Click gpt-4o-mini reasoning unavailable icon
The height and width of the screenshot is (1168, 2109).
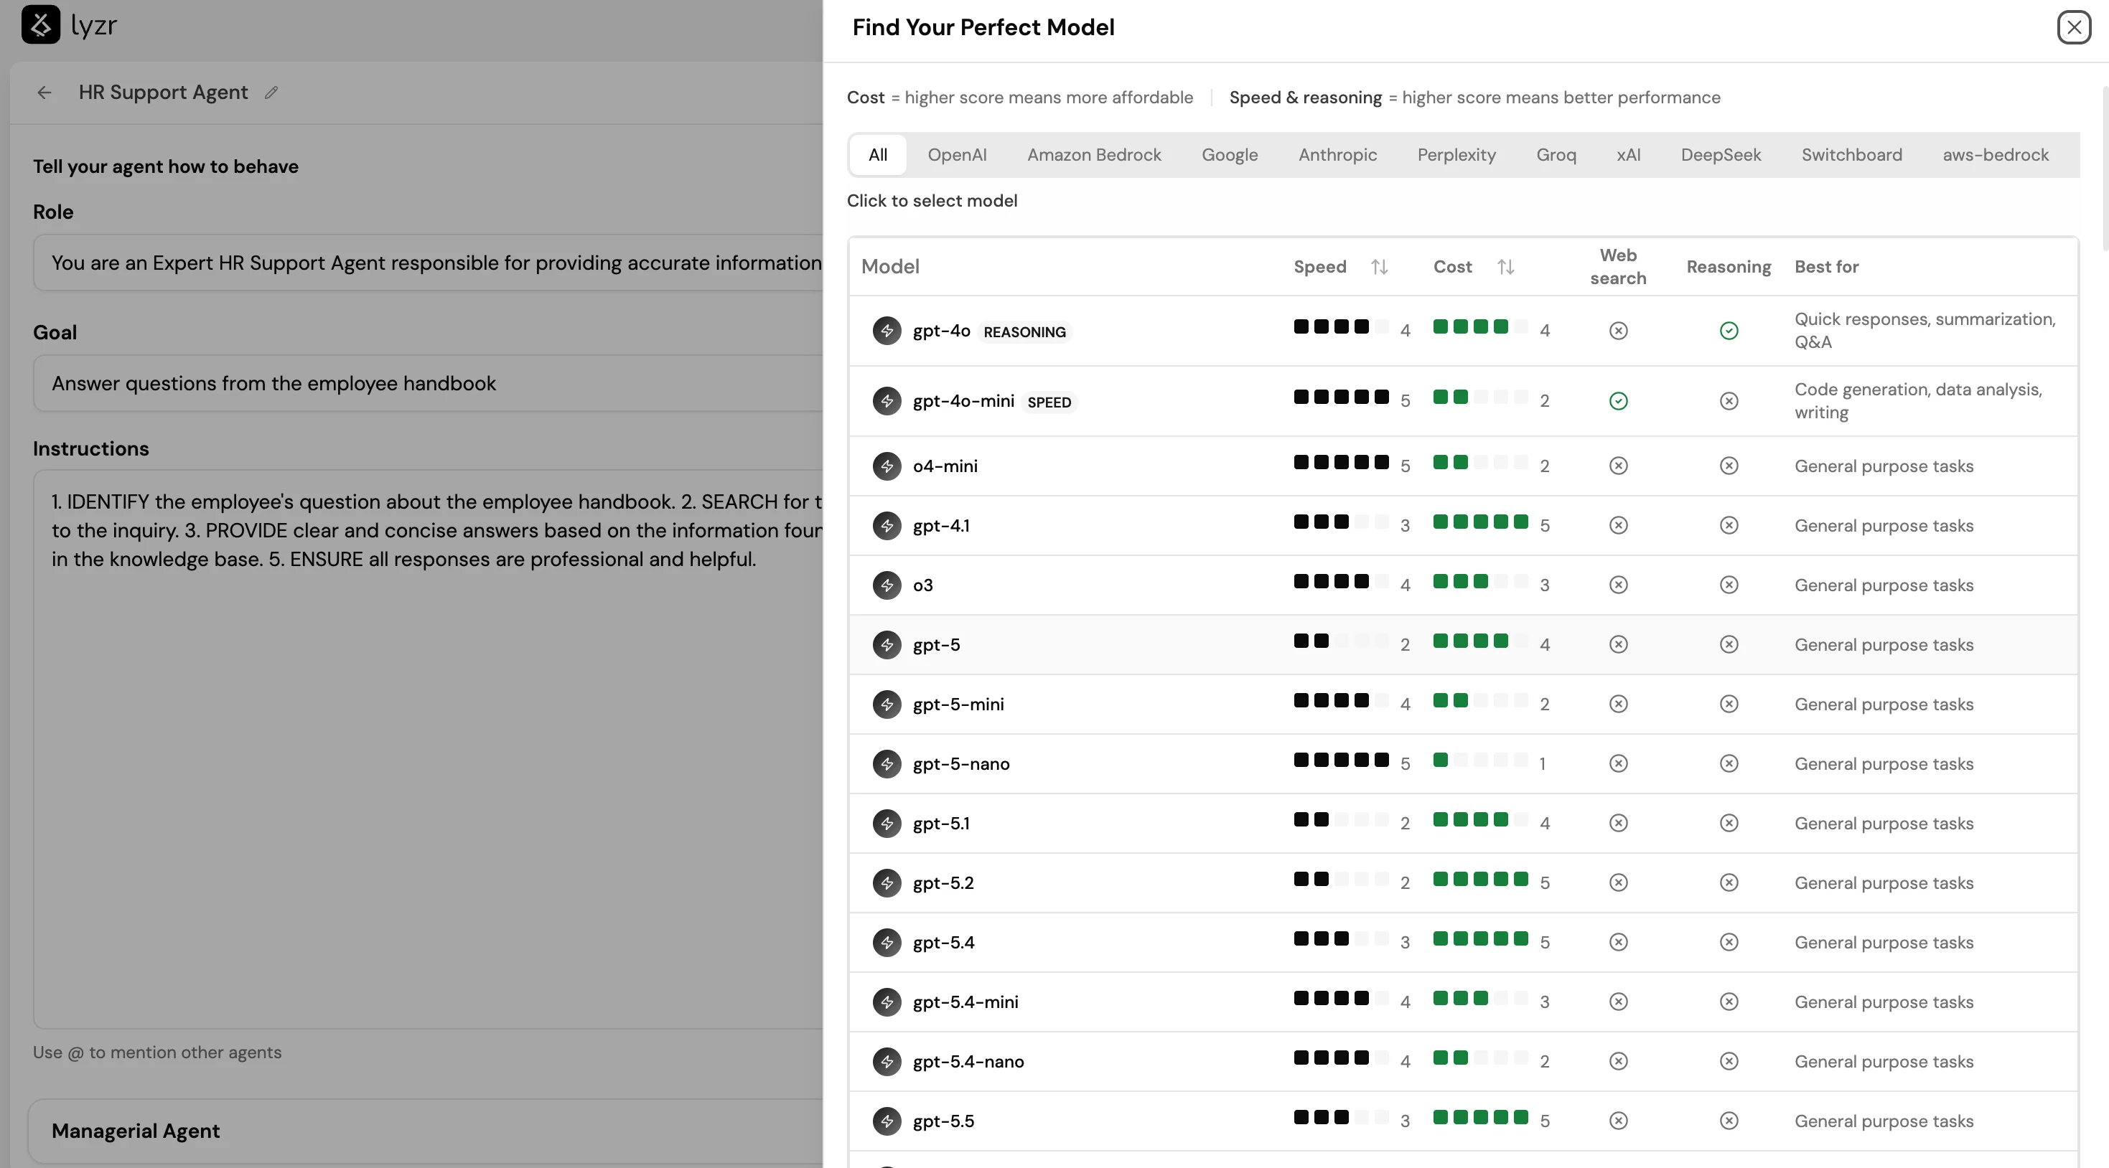[x=1729, y=401]
